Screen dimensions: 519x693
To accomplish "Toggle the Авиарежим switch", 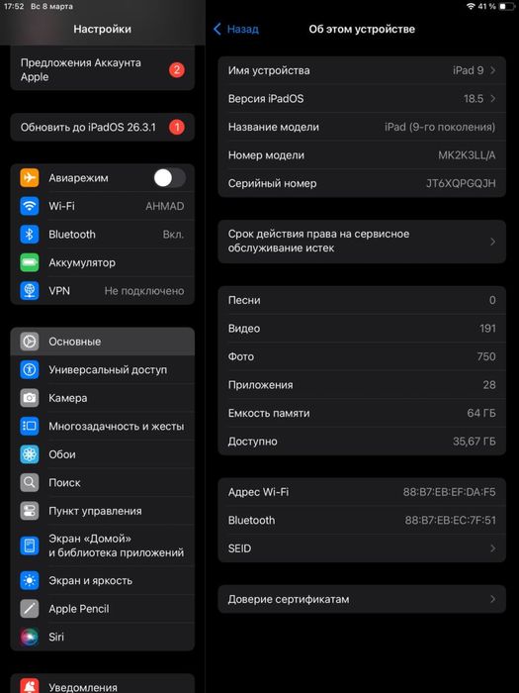I will point(169,177).
